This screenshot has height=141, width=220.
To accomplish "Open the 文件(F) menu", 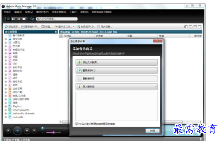I will coord(7,12).
